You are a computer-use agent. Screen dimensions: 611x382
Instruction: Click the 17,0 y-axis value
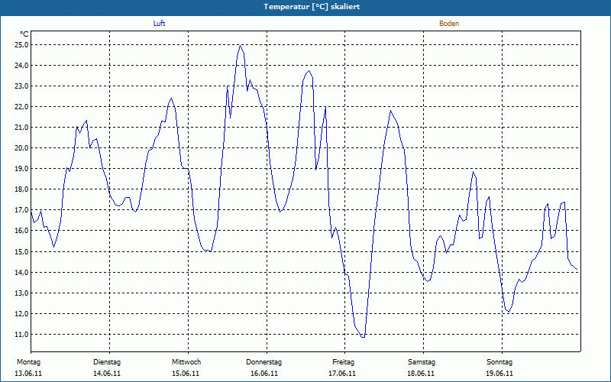coord(21,210)
